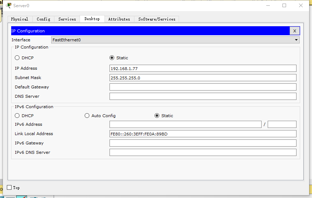312x198 pixels.
Task: Close the IP Configuration panel with X
Action: tap(295, 31)
